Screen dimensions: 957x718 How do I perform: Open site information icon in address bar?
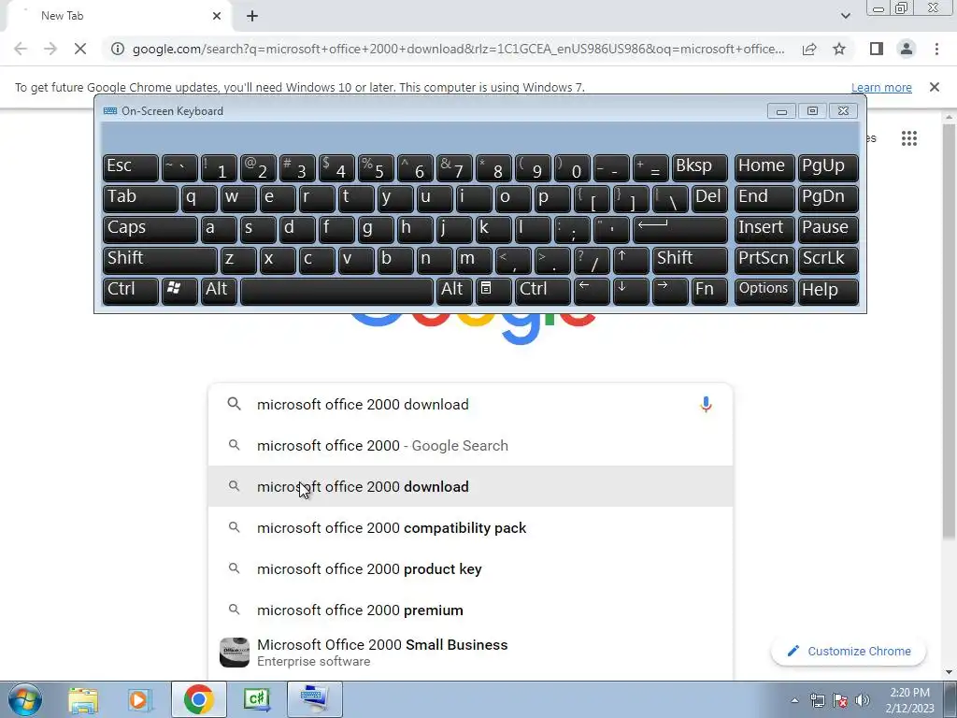(x=118, y=49)
